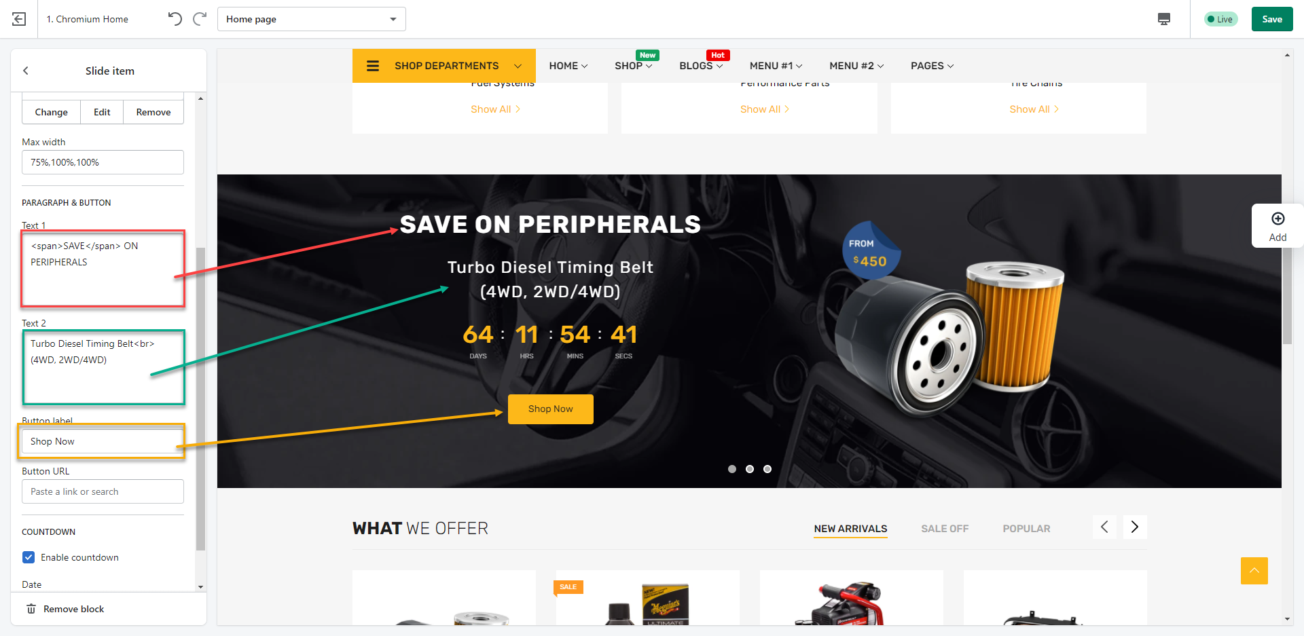
Task: Switch to the Sale Off tab
Action: (945, 529)
